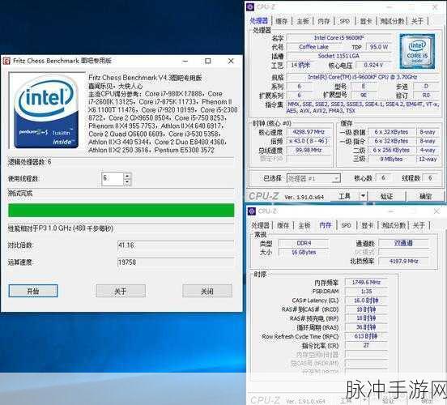Click the tRFC 613 时钟 value

[x=366, y=336]
